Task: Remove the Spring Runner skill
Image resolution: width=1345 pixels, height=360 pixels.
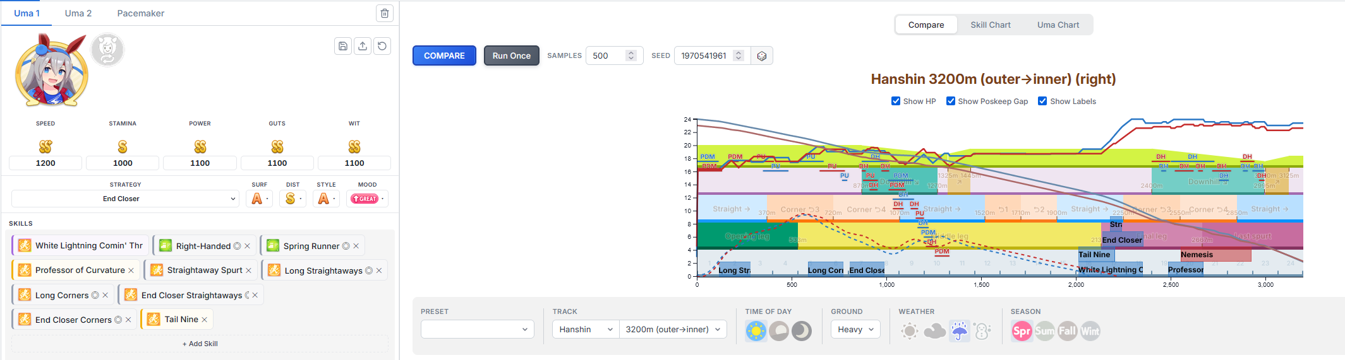Action: click(356, 246)
